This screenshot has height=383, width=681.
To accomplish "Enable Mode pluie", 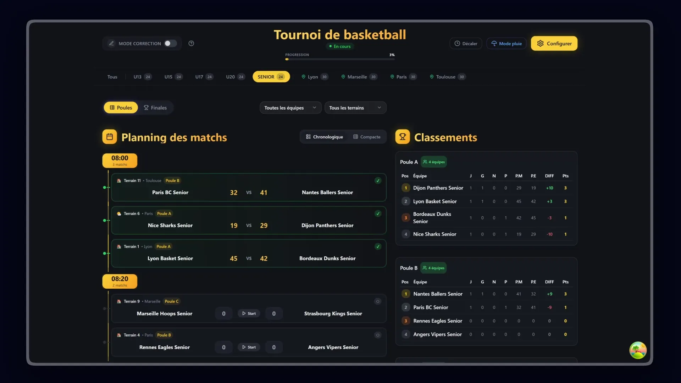I will pyautogui.click(x=506, y=43).
